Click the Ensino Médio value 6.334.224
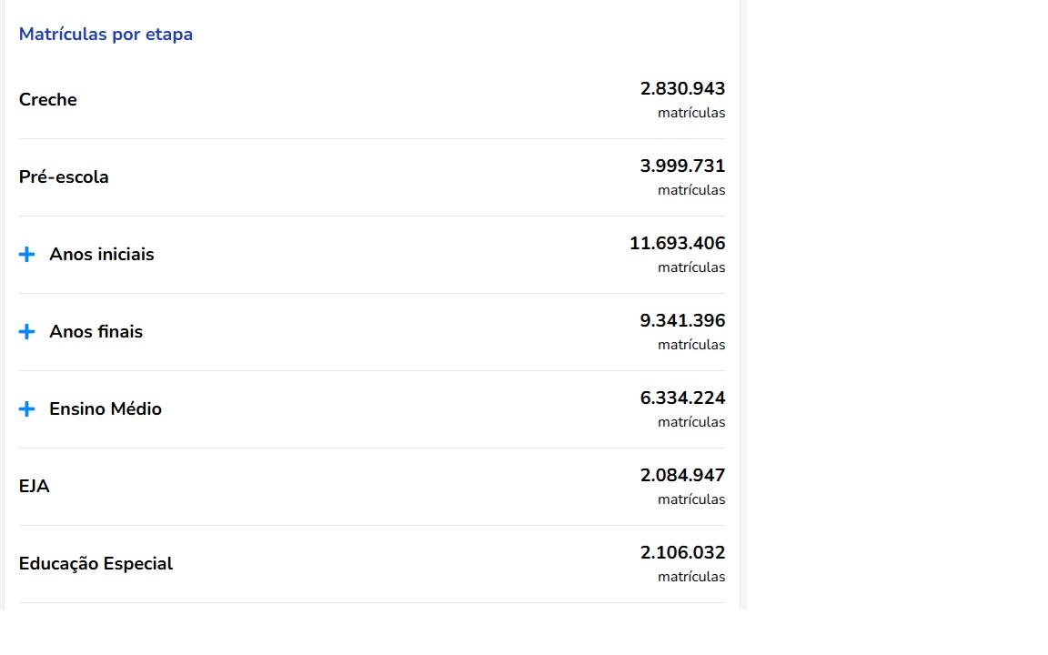This screenshot has height=655, width=1048. point(682,398)
